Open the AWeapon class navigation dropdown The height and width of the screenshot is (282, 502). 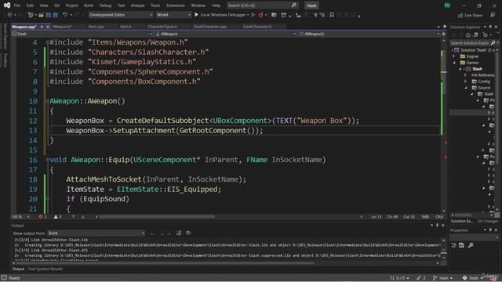click(x=225, y=34)
